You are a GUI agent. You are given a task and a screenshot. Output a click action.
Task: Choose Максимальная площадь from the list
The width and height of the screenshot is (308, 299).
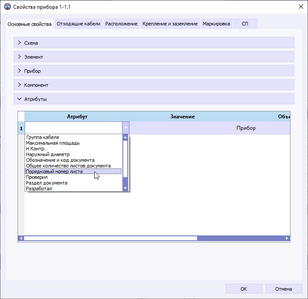73,143
